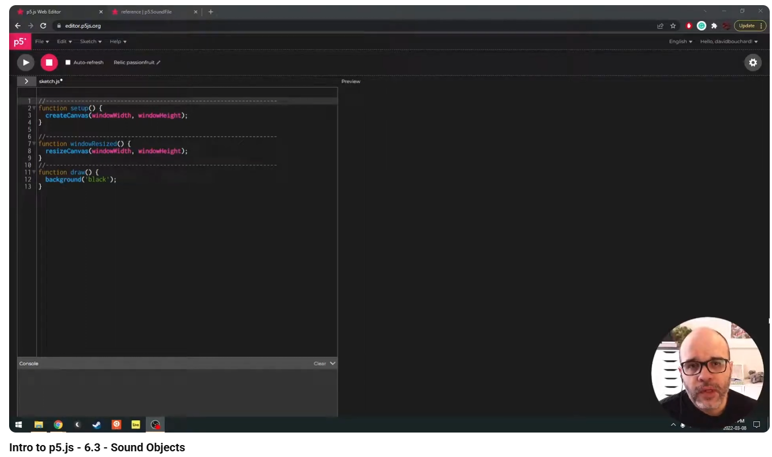The width and height of the screenshot is (772, 457).
Task: Click the pencil icon to rename sketch
Action: pos(158,63)
